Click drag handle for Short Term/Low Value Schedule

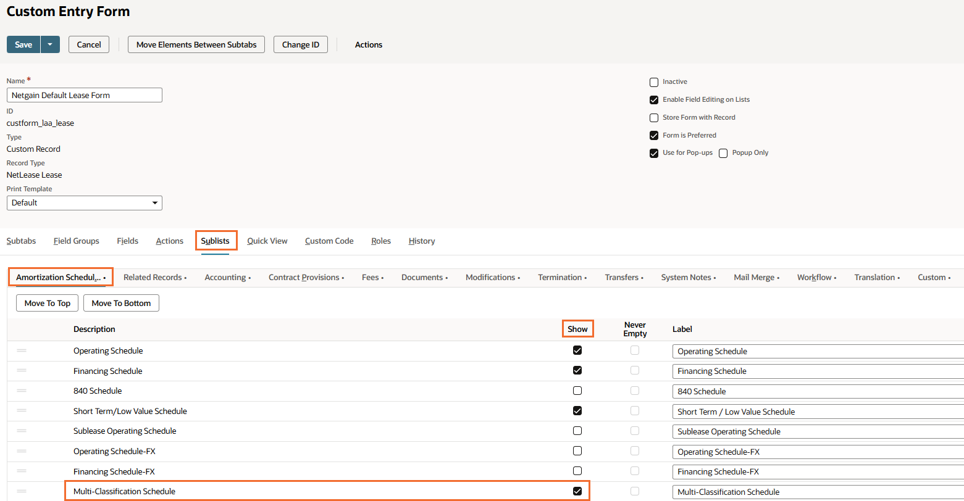tap(22, 411)
